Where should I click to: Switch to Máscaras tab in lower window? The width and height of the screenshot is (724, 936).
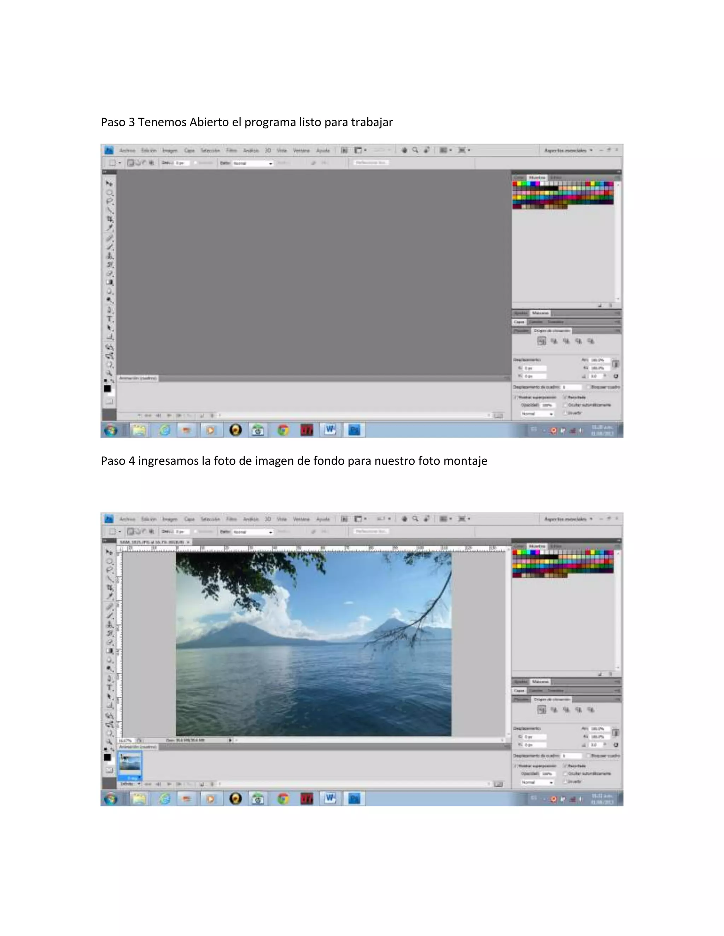coord(540,681)
